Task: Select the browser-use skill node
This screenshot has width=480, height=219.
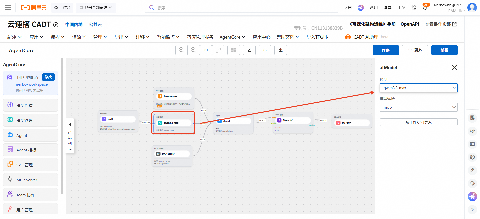Action: pos(174,98)
